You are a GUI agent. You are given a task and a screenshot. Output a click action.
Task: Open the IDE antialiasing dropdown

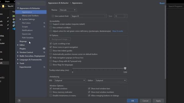tap(70, 80)
